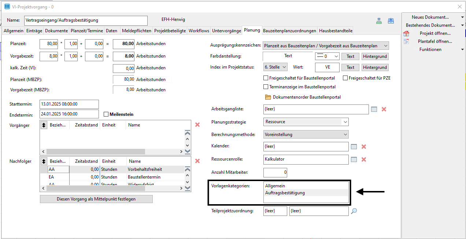Click Hintergrund button in Index row
This screenshot has width=466, height=239.
375,67
